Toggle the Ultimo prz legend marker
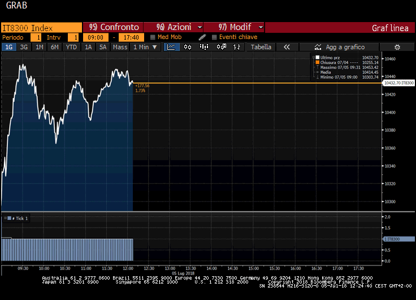 317,58
